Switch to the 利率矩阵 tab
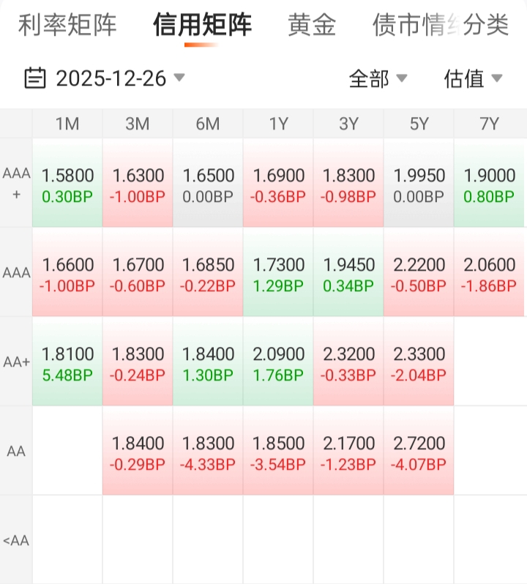This screenshot has height=584, width=527. pos(67,25)
